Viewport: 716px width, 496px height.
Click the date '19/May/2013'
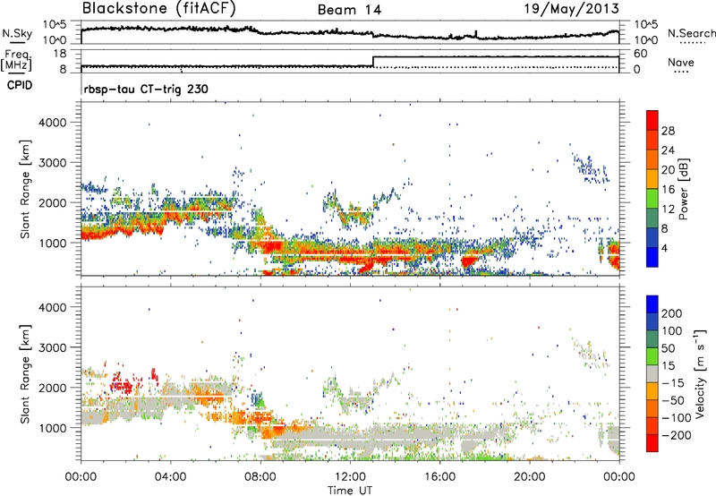571,9
